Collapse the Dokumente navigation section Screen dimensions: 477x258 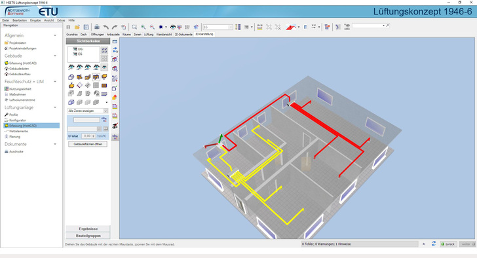pos(55,144)
